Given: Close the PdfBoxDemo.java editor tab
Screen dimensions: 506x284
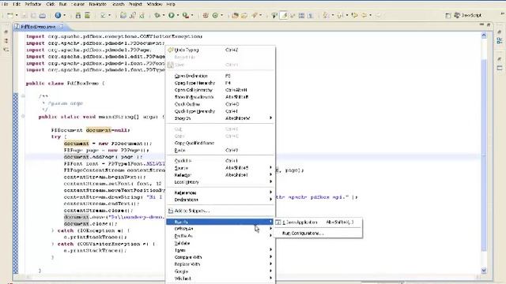Looking at the screenshot, I should (x=61, y=26).
